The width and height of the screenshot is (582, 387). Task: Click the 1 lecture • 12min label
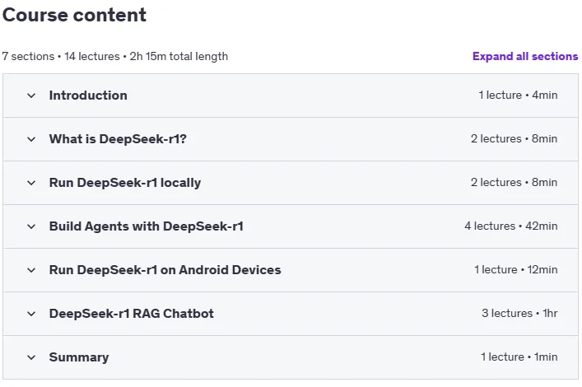click(x=516, y=269)
